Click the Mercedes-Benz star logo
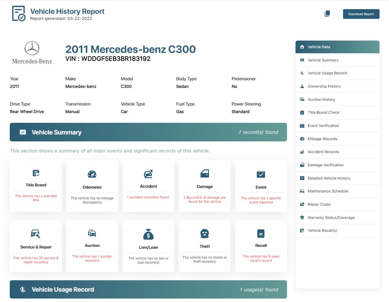 pyautogui.click(x=32, y=48)
